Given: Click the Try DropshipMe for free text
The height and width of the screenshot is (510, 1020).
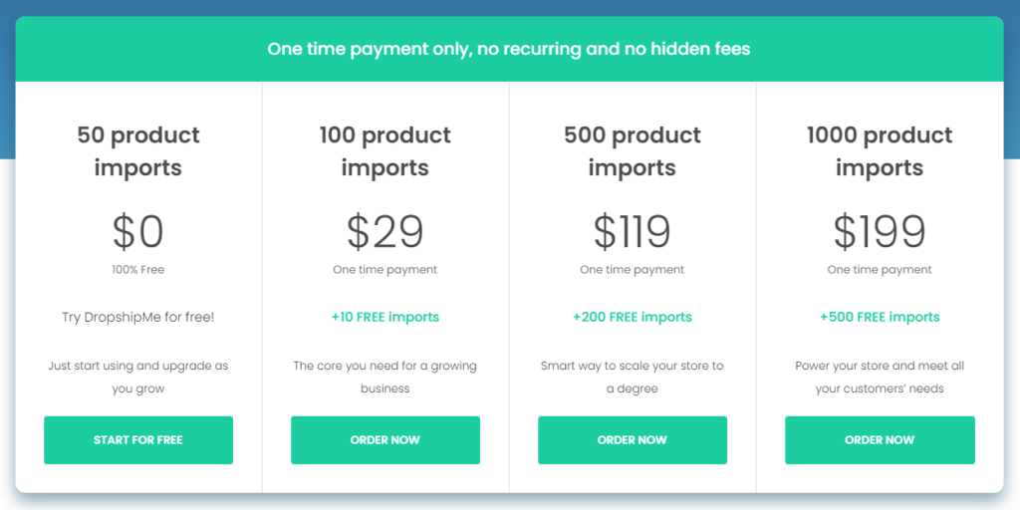Looking at the screenshot, I should 138,318.
